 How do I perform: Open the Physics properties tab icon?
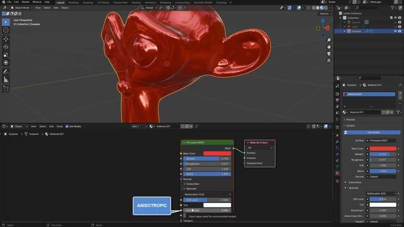(337, 154)
